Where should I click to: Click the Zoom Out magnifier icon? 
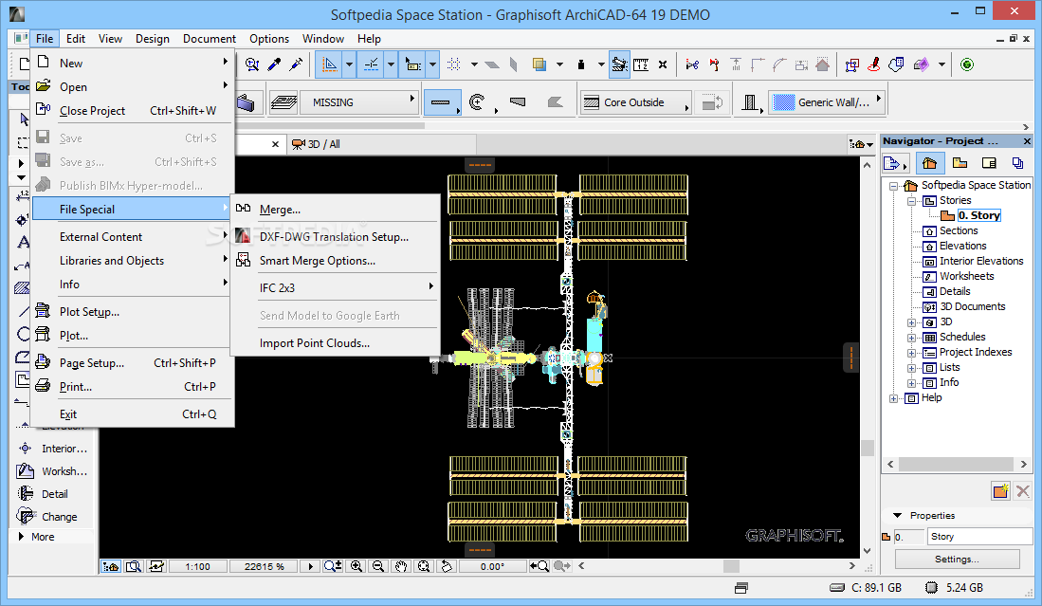pos(378,566)
